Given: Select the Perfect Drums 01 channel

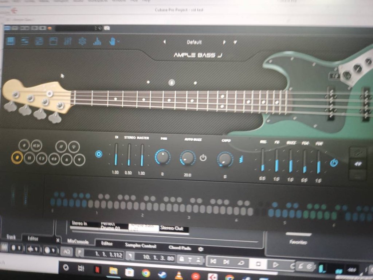Looking at the screenshot, I should (x=111, y=226).
